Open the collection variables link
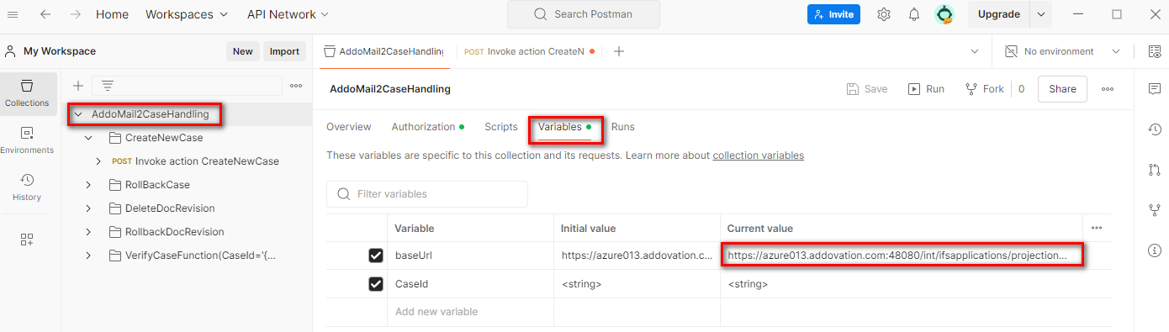 (758, 155)
